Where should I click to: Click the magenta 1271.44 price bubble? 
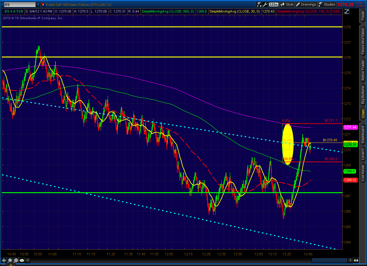pyautogui.click(x=351, y=127)
